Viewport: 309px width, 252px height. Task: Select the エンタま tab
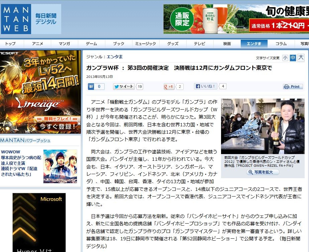(x=254, y=44)
